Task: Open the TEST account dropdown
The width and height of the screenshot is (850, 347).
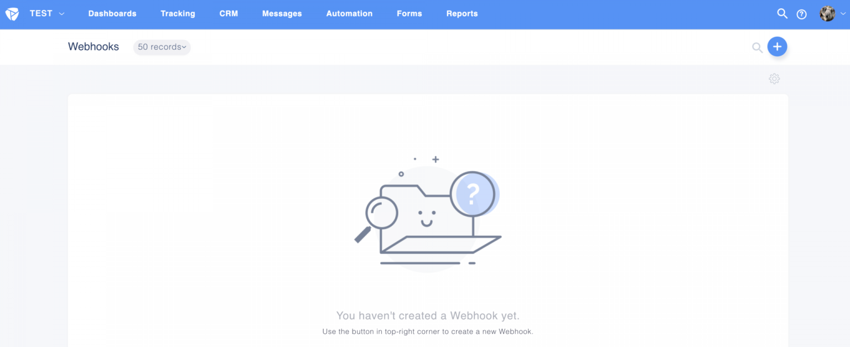Action: [x=47, y=13]
